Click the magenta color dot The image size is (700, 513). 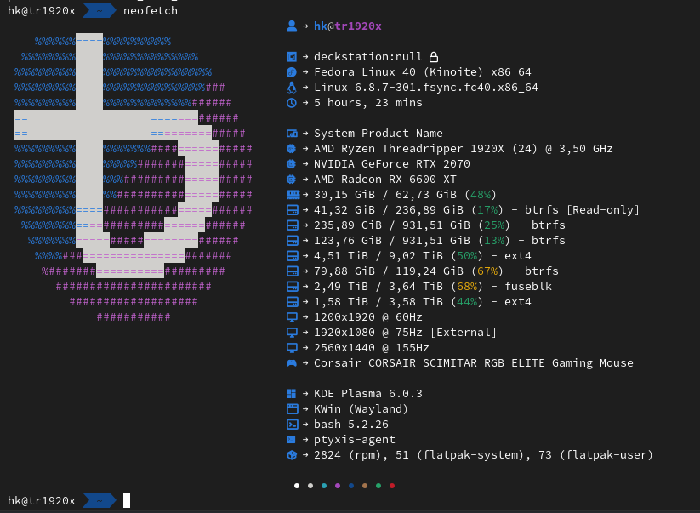pyautogui.click(x=338, y=486)
